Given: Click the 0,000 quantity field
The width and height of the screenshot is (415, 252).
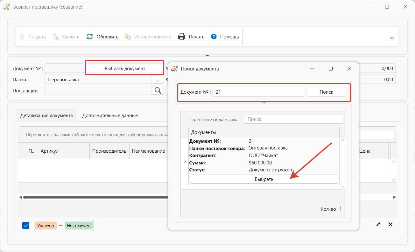Looking at the screenshot, I should tap(377, 68).
